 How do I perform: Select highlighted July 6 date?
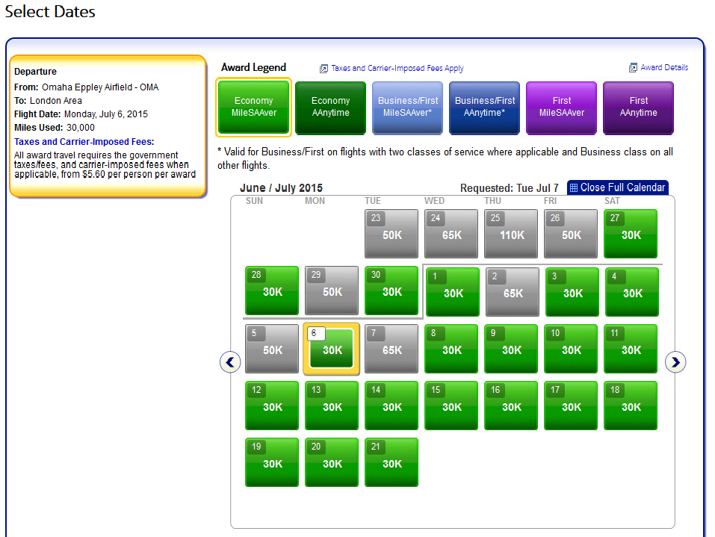click(x=332, y=348)
